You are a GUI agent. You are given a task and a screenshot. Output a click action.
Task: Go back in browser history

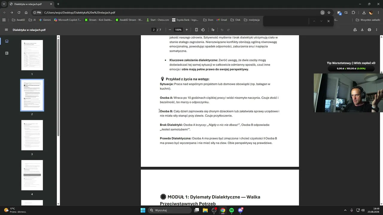click(4, 13)
